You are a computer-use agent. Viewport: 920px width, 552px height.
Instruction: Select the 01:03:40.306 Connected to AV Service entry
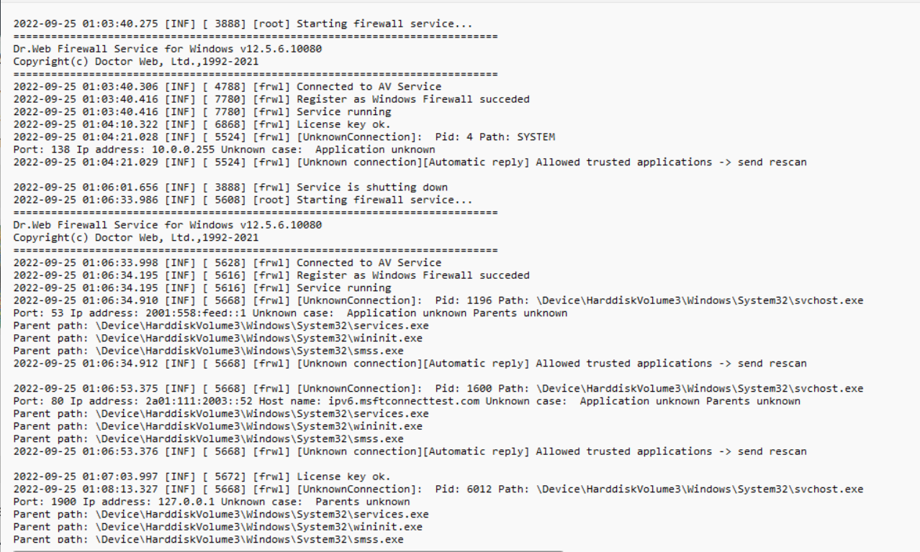click(x=227, y=87)
